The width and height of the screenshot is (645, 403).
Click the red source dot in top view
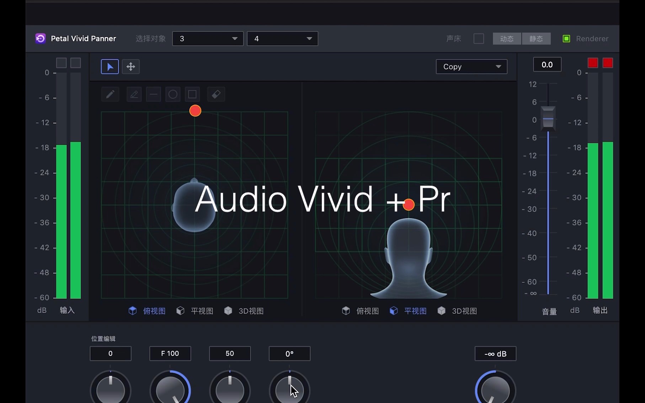[x=195, y=111]
